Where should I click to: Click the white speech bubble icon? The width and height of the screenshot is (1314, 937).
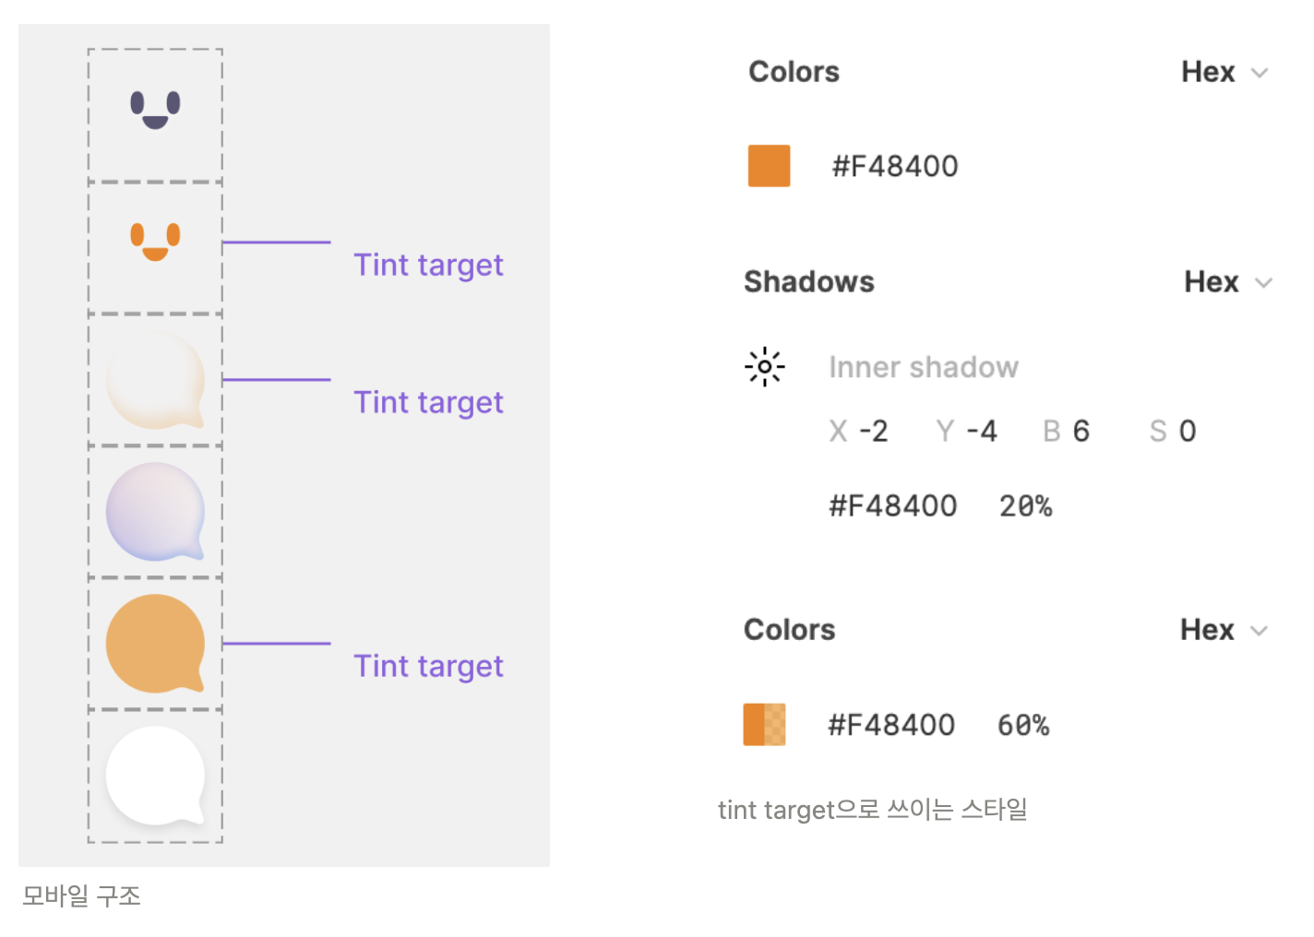[155, 776]
